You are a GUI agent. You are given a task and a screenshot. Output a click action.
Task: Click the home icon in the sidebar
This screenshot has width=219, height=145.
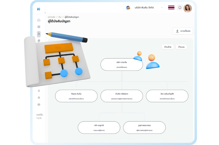tap(39, 20)
